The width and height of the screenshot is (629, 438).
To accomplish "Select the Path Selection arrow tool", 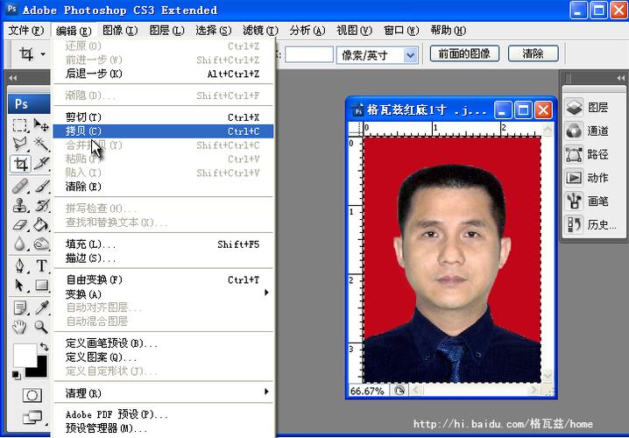I will (x=19, y=286).
